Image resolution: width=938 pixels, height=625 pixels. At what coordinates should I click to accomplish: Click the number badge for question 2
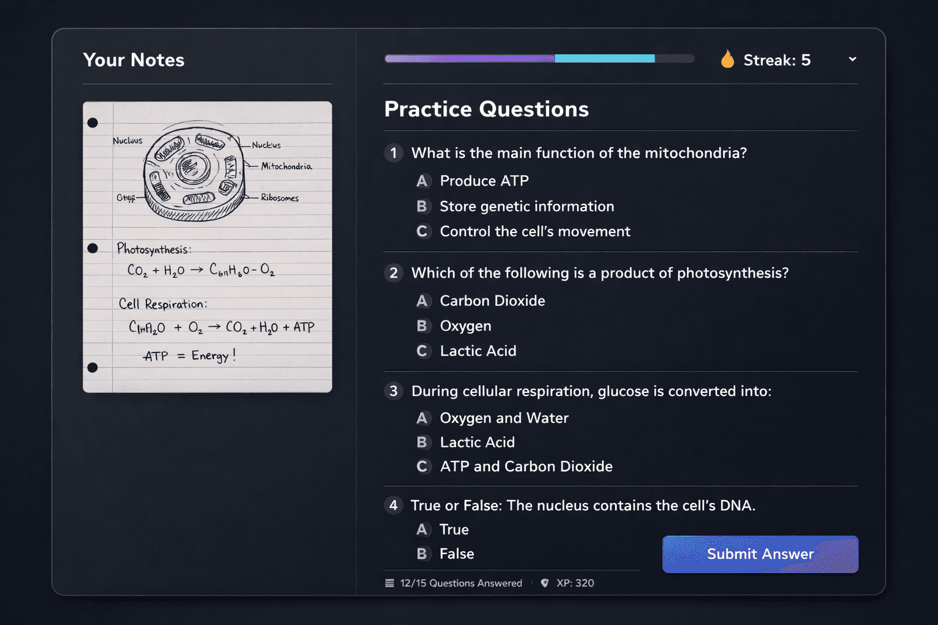(393, 273)
